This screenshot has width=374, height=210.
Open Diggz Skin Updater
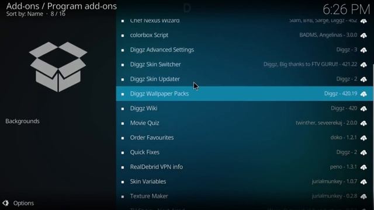pyautogui.click(x=244, y=79)
